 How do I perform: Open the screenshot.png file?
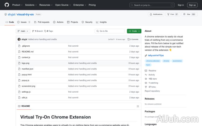(28, 86)
